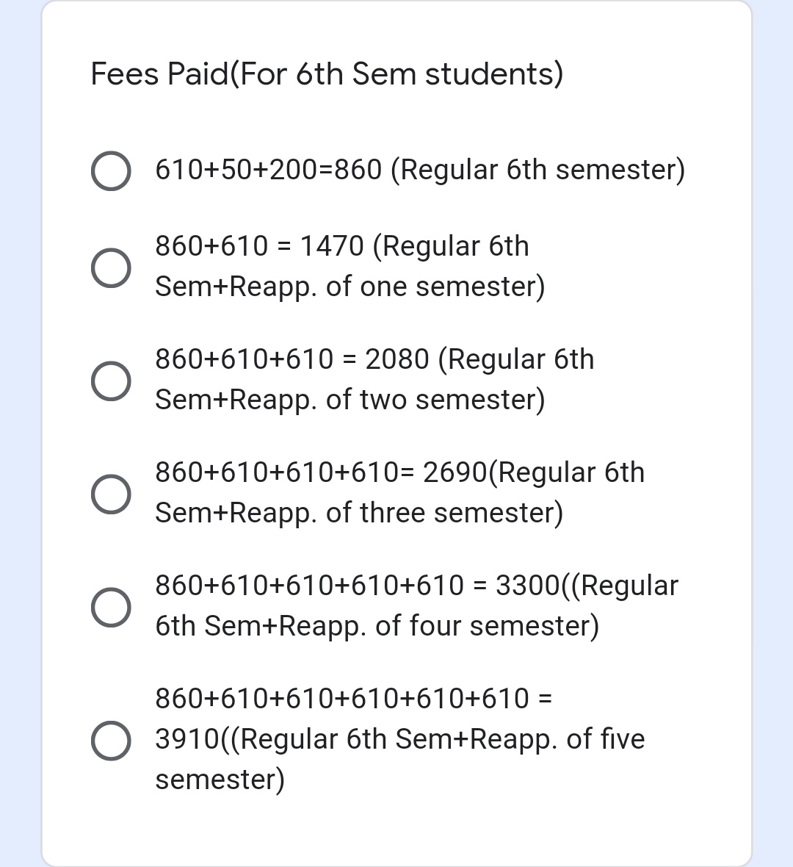This screenshot has height=867, width=793.
Task: Select the 2690 fee radio circle
Action: coord(111,494)
